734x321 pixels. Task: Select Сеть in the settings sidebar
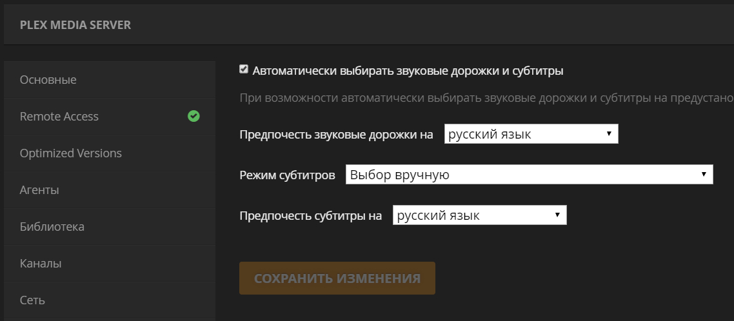pos(32,300)
